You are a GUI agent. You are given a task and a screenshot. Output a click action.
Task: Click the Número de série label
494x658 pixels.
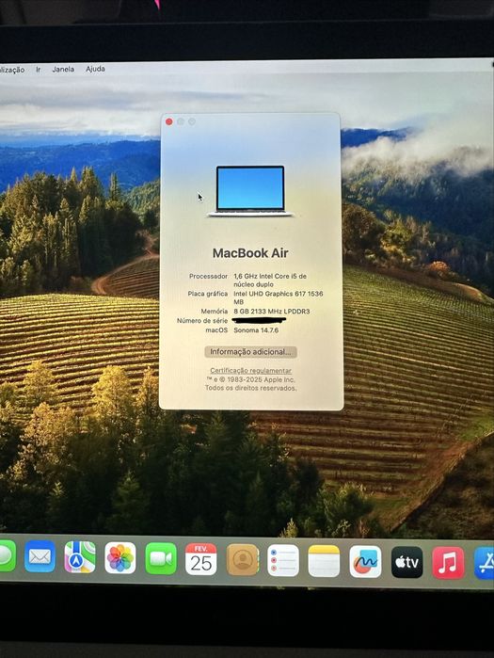[202, 321]
